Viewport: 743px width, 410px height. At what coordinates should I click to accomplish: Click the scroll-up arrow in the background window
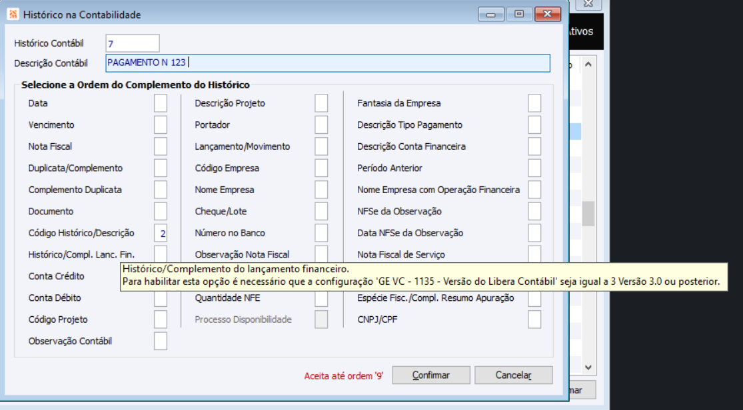tap(588, 65)
